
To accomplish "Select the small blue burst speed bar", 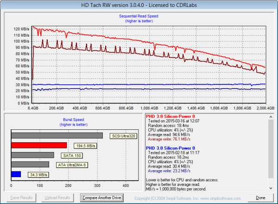I will 16,174.
